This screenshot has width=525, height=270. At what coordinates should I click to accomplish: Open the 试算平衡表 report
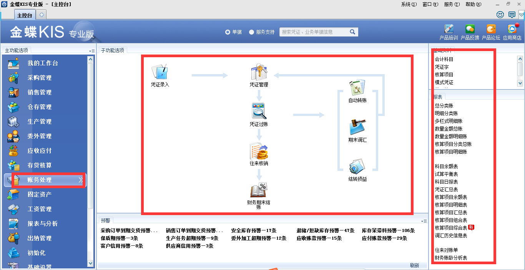[446, 174]
